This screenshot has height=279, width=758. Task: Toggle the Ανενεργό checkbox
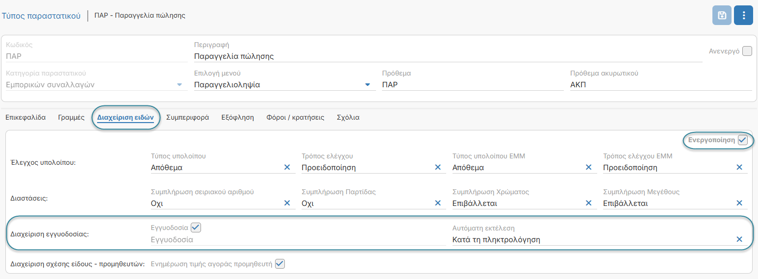(x=747, y=51)
